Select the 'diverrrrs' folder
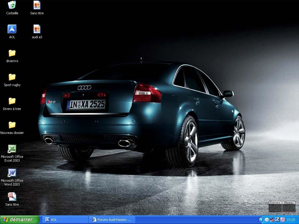299x224 pixels. coord(12,53)
